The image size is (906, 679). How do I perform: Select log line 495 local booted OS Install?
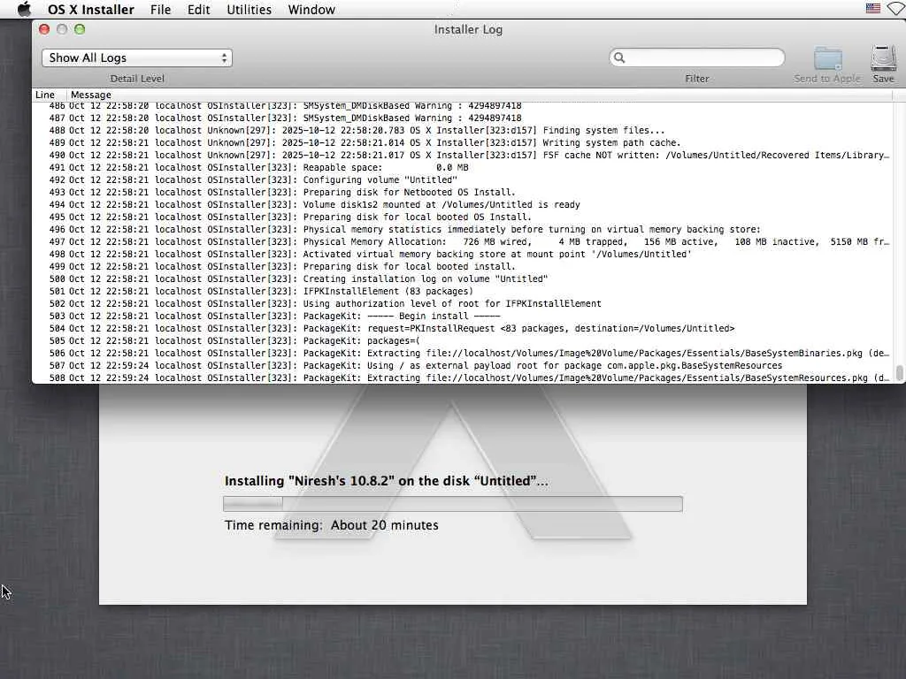(x=462, y=217)
